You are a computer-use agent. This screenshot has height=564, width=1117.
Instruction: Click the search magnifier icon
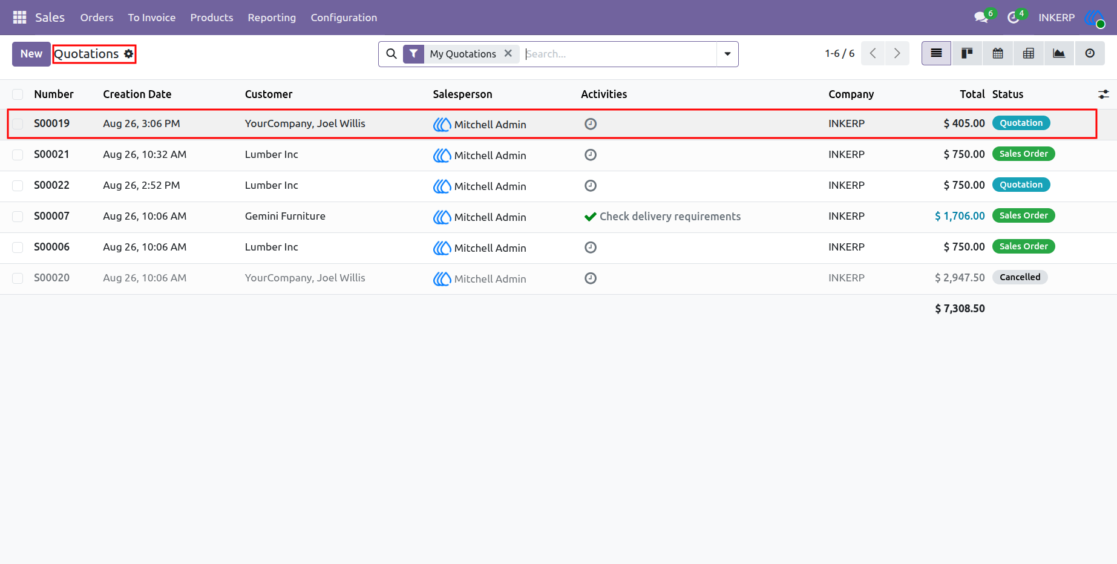pyautogui.click(x=391, y=54)
